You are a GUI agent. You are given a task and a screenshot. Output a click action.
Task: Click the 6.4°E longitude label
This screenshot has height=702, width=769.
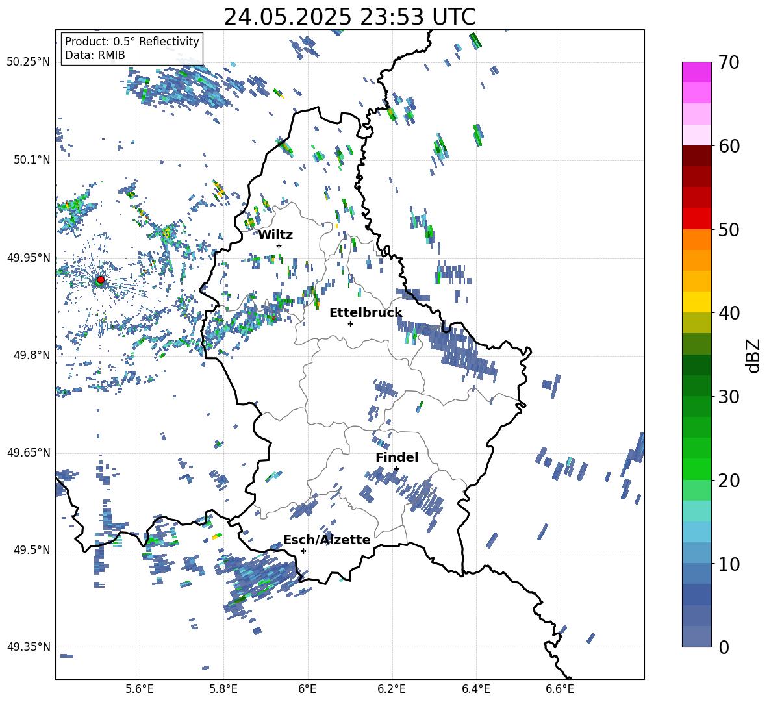(475, 689)
